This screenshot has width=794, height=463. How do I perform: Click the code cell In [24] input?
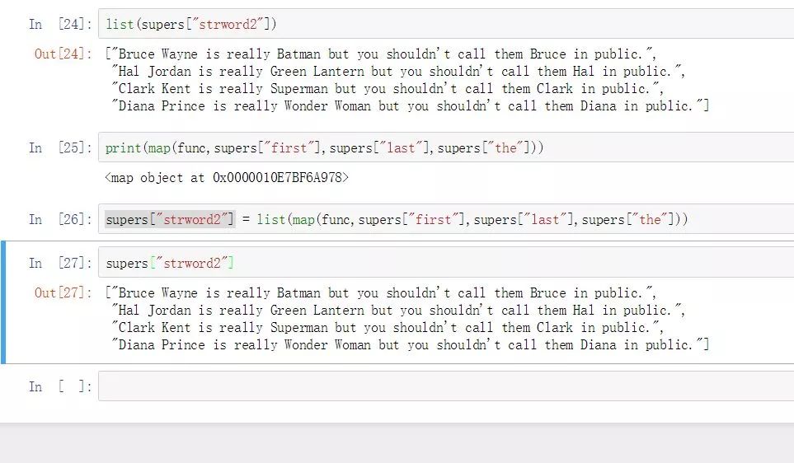pos(446,24)
